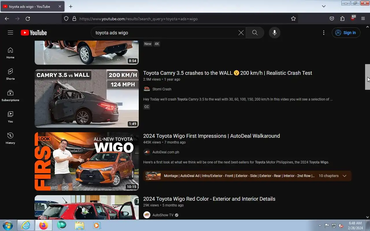The image size is (370, 231).
Task: Click the Sign in button
Action: coord(346,33)
